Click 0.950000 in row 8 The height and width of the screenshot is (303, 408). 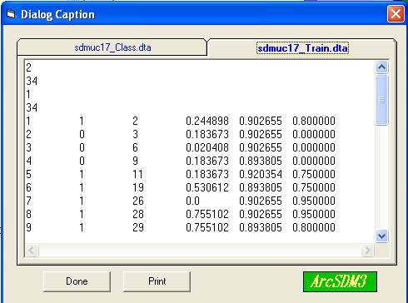tap(314, 214)
